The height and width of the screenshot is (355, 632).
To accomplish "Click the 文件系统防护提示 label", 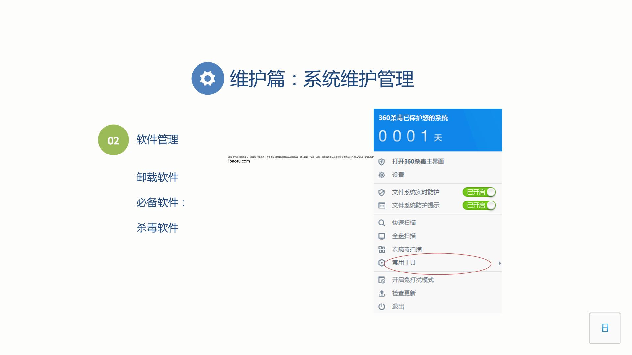I will [x=416, y=205].
